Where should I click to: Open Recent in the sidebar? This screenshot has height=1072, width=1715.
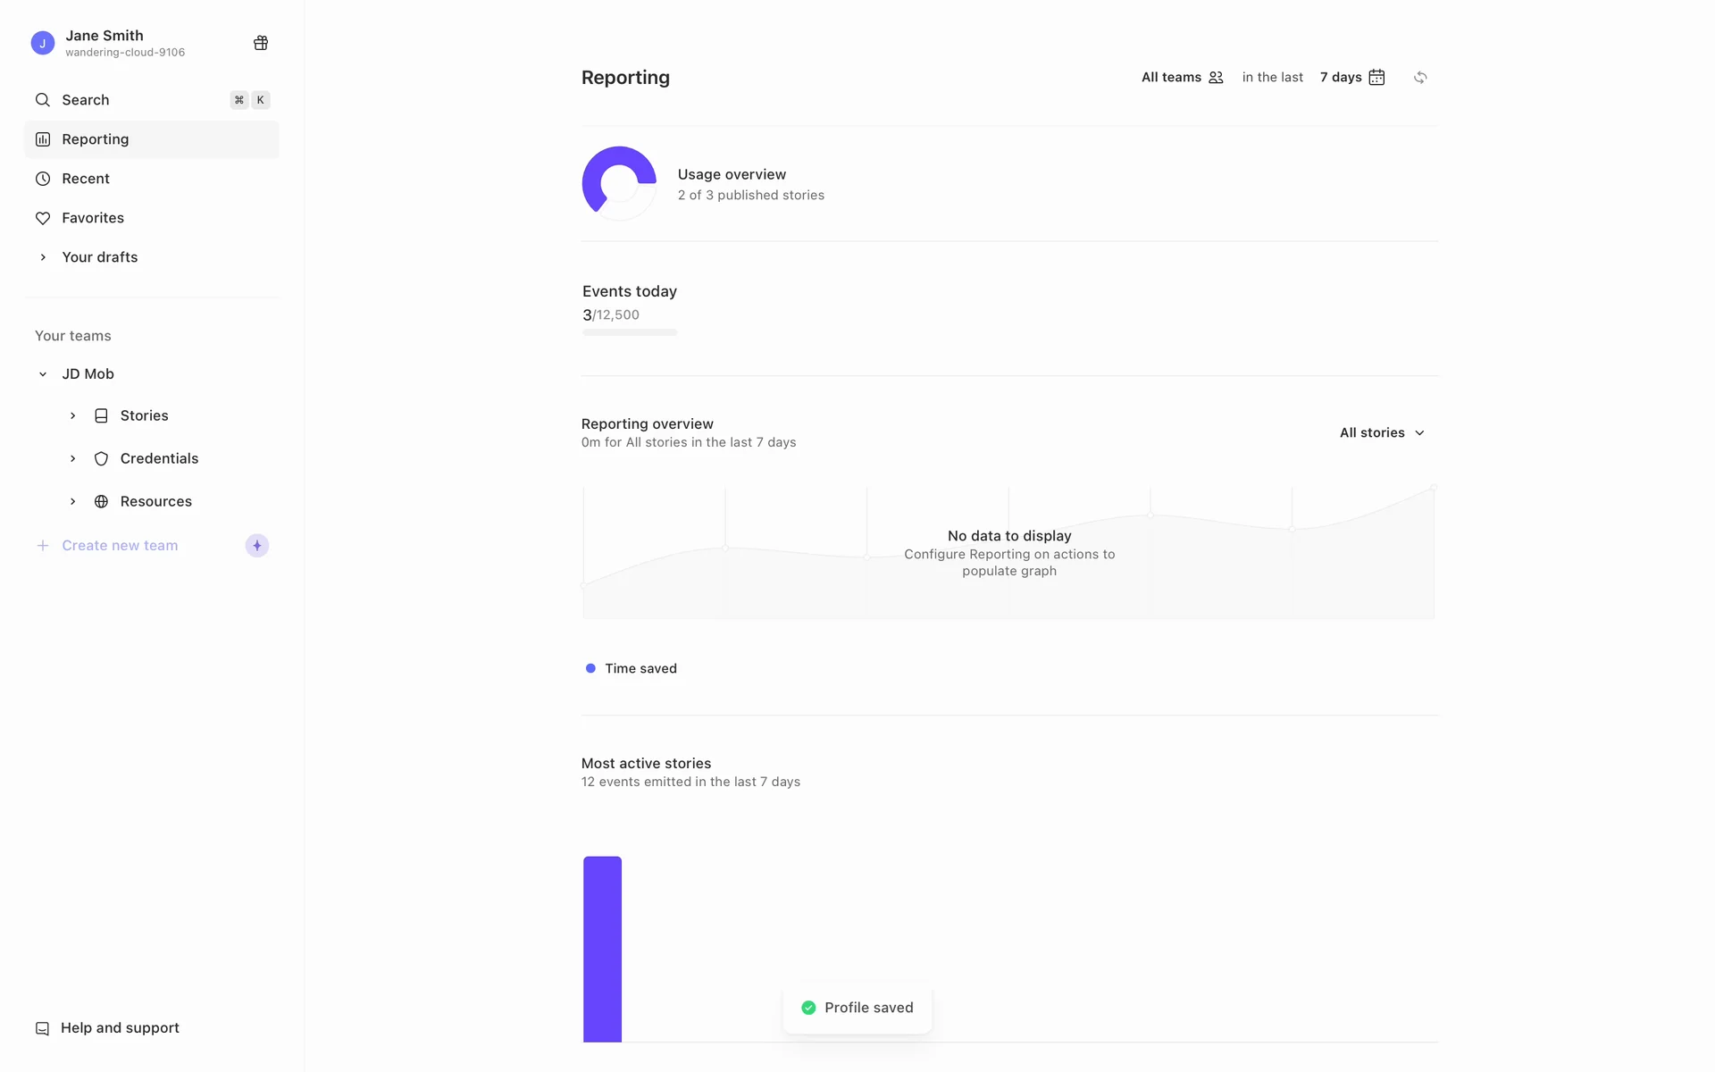(x=86, y=179)
